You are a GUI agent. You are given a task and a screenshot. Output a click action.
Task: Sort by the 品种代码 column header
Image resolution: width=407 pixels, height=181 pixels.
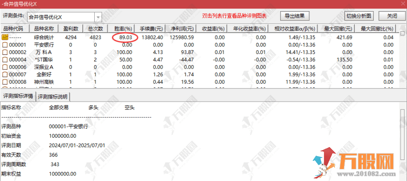14,29
